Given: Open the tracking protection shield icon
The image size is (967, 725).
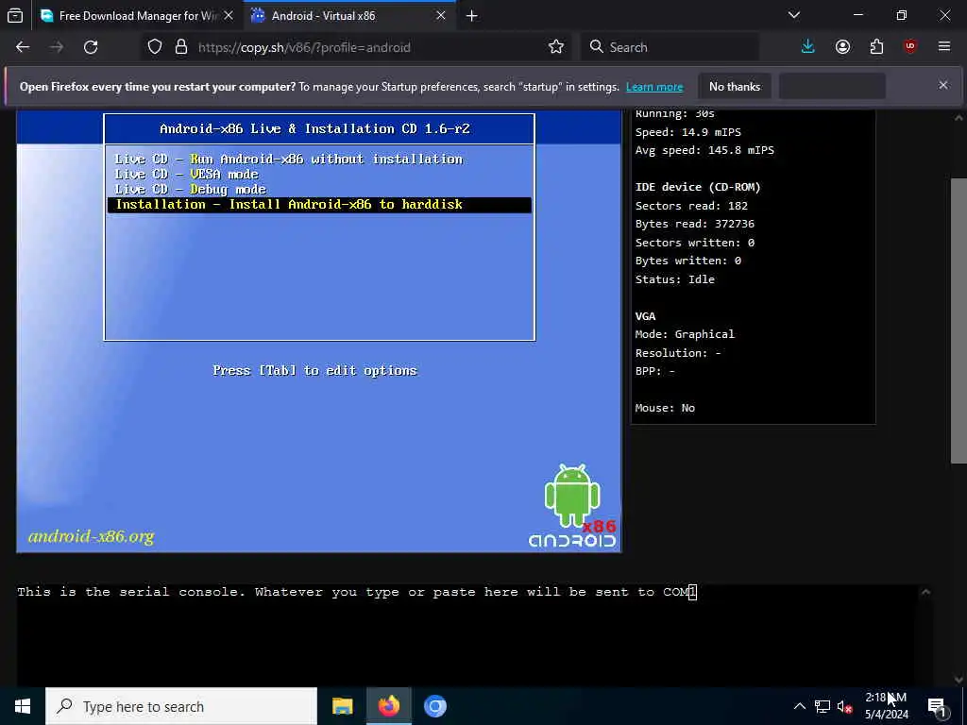Looking at the screenshot, I should tap(155, 47).
